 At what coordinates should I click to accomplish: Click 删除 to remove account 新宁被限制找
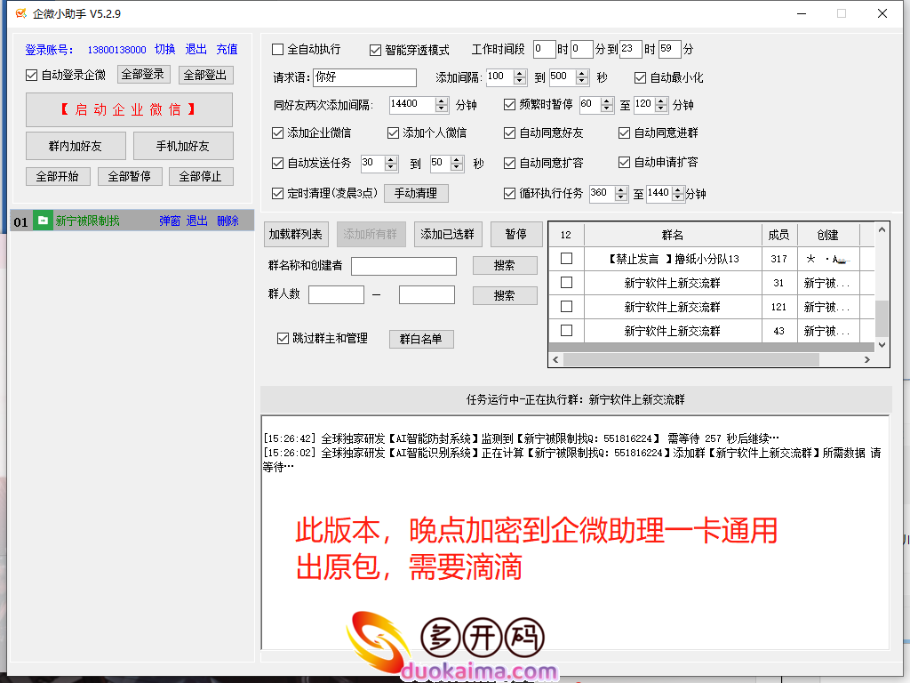(228, 221)
